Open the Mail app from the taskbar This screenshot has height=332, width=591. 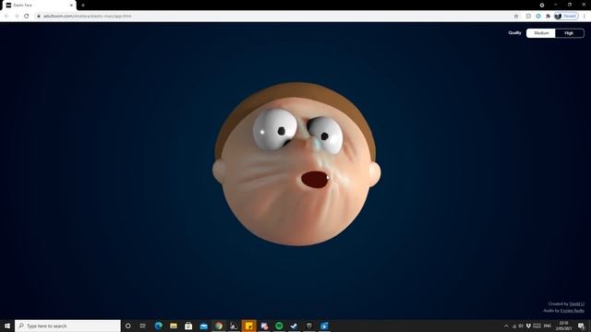pyautogui.click(x=203, y=326)
